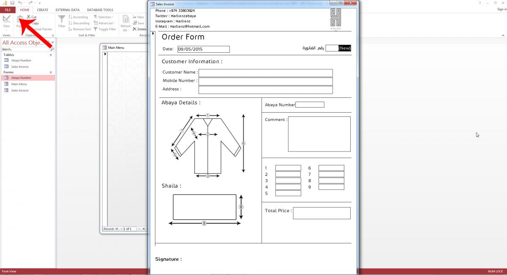Click measurement field 1
The image size is (507, 275).
click(x=288, y=168)
